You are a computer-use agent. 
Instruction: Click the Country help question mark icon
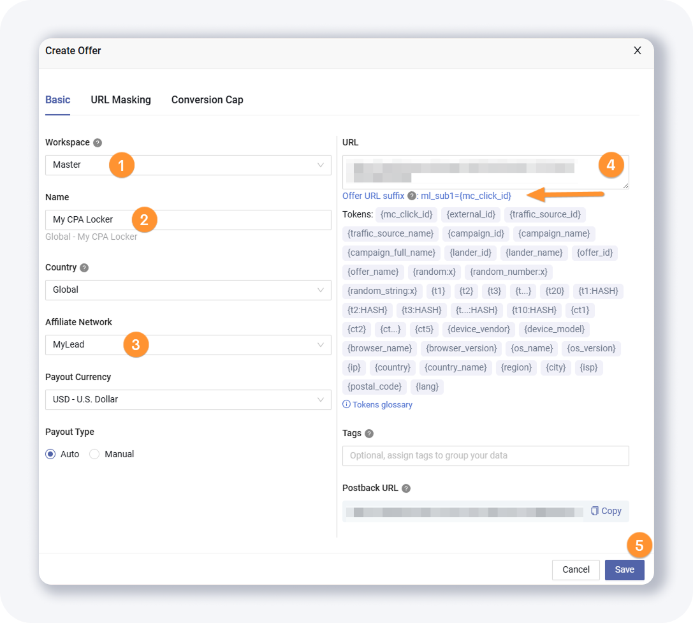tap(84, 268)
